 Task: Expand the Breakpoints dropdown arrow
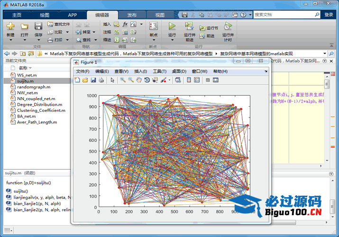[154, 40]
